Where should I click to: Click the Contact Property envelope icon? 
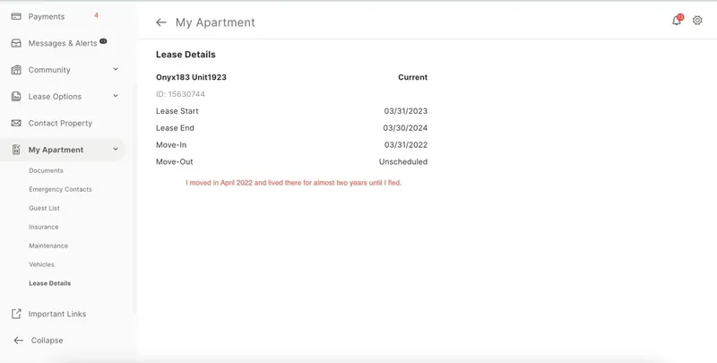point(16,123)
